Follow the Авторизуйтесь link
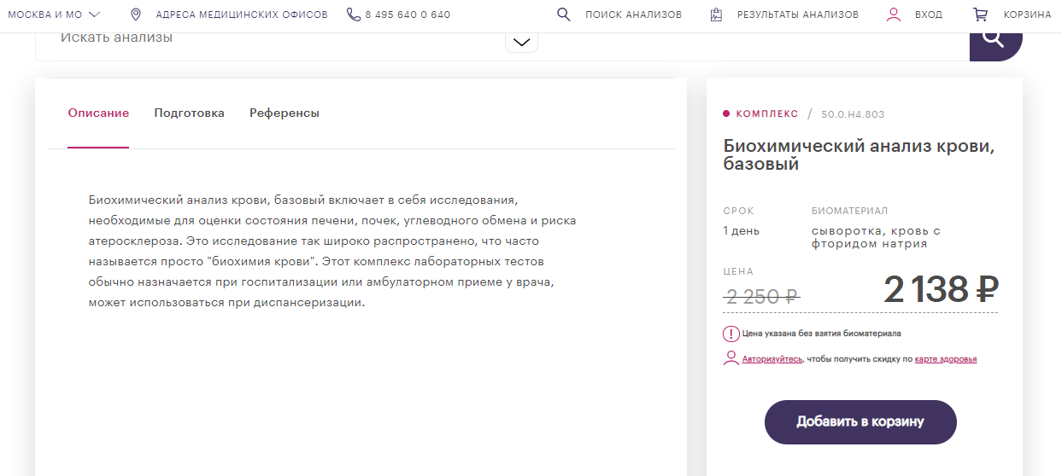This screenshot has height=476, width=1062. 772,359
